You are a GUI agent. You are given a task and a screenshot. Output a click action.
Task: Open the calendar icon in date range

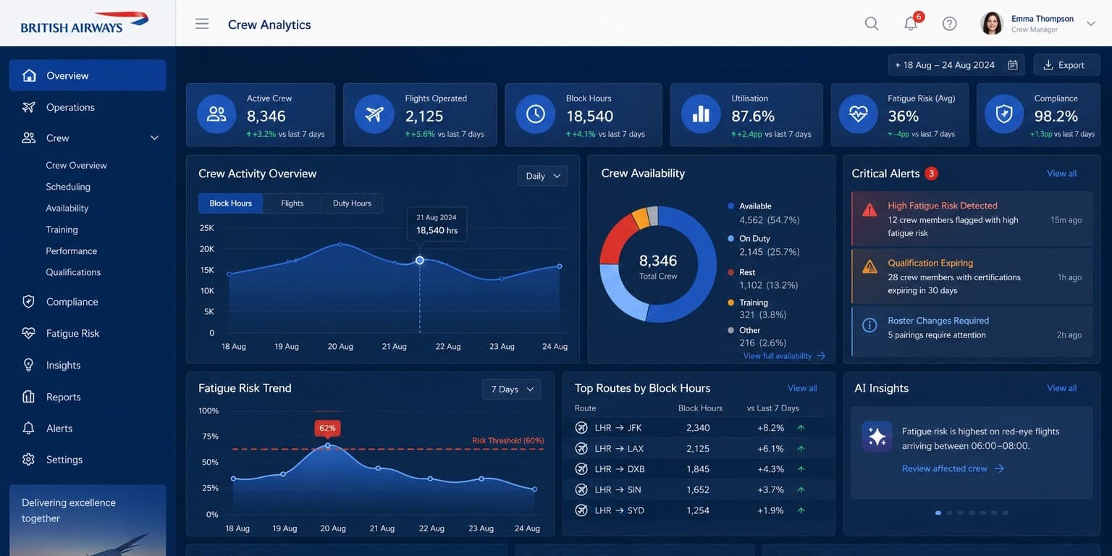pyautogui.click(x=1013, y=65)
